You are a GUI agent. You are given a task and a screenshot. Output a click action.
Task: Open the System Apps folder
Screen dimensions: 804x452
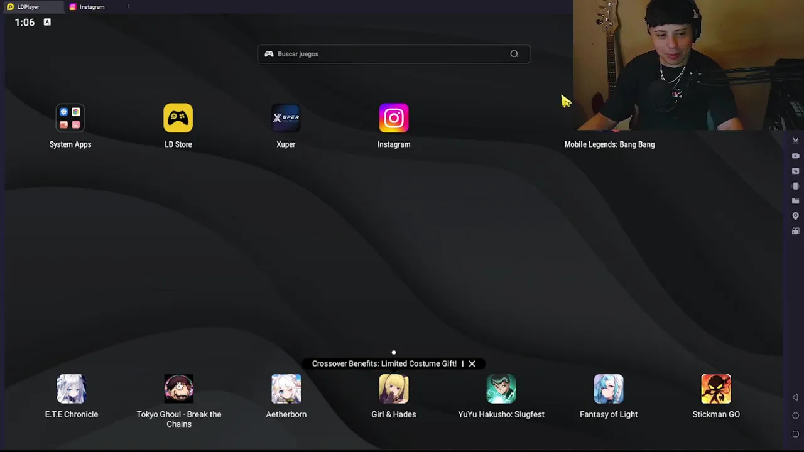pyautogui.click(x=70, y=118)
